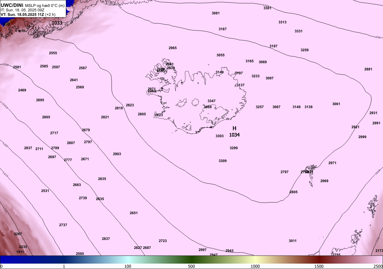
Task: Click the IT: Sun. 18. 05. 2025 09Z line
Action: coord(22,10)
